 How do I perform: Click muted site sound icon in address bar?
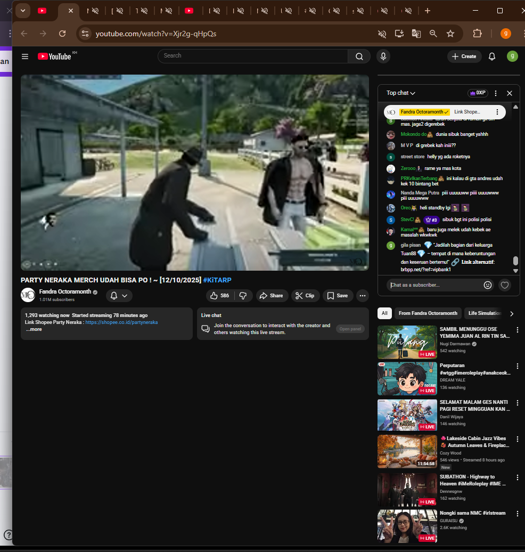[382, 34]
